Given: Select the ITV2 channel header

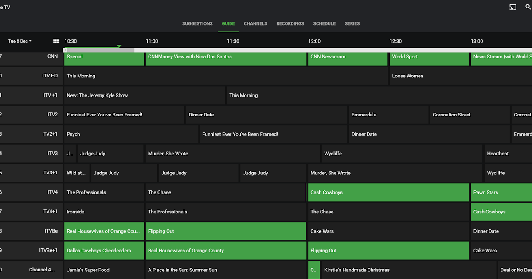Looking at the screenshot, I should [31, 115].
